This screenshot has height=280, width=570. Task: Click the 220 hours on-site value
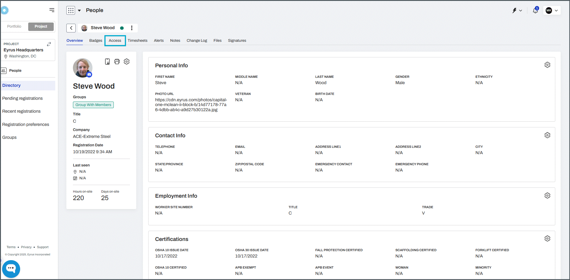[x=78, y=198]
